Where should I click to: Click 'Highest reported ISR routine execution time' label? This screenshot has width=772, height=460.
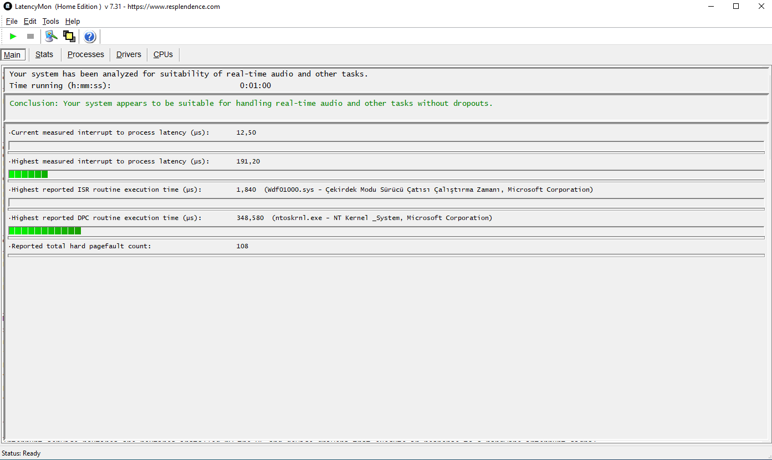tap(106, 190)
